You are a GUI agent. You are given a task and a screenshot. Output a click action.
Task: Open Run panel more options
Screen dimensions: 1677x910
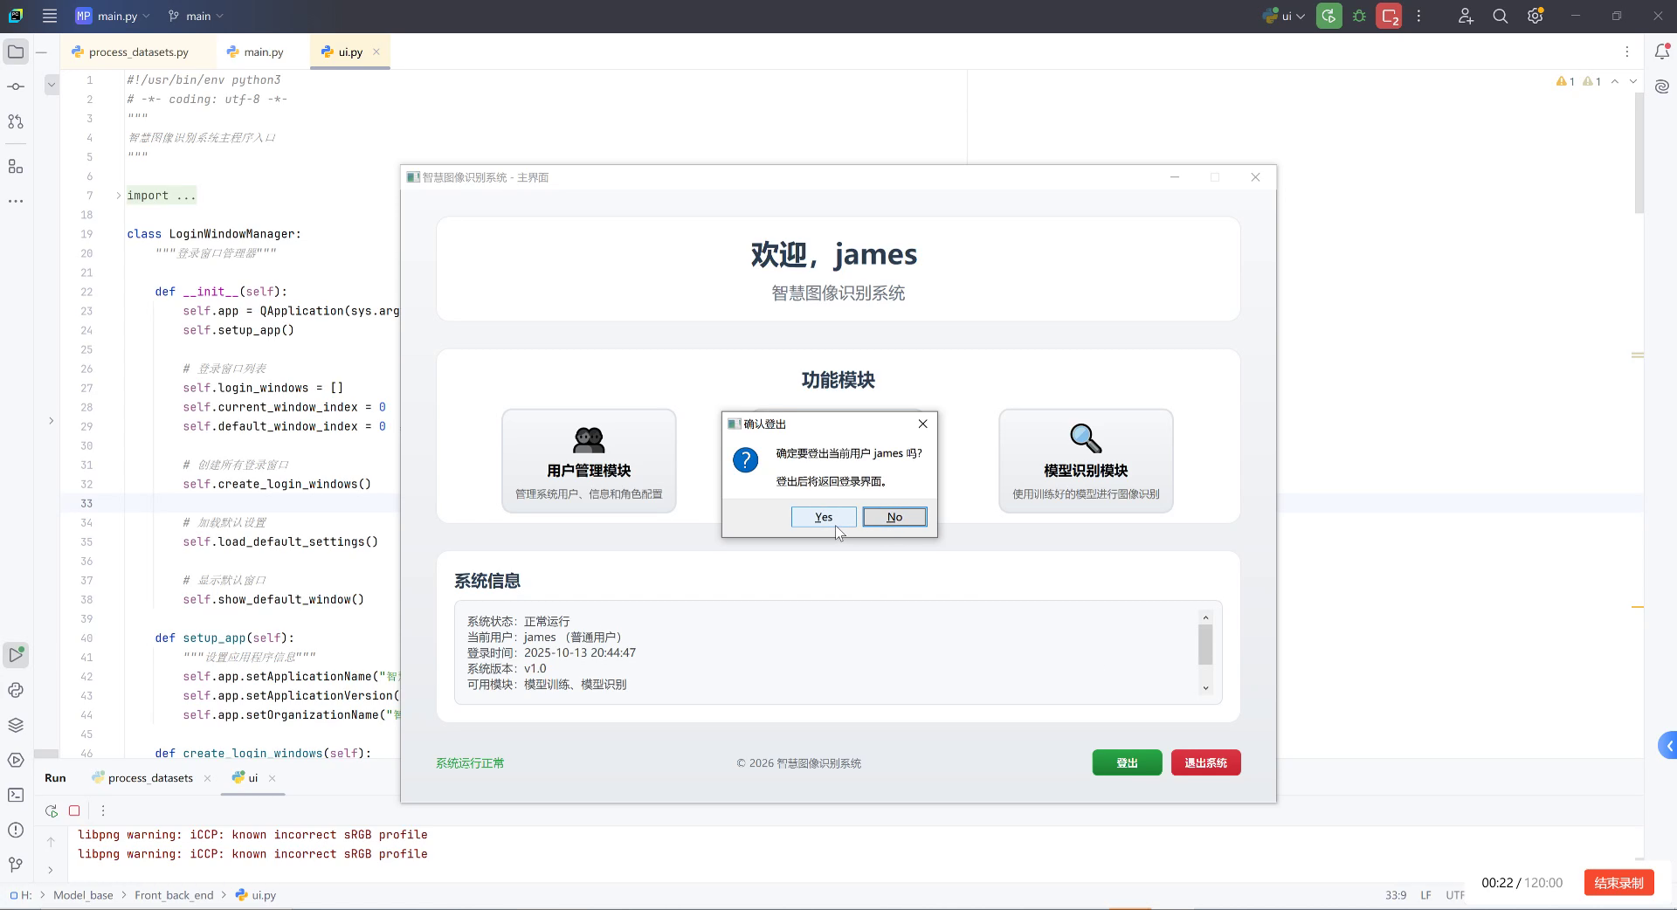coord(102,810)
